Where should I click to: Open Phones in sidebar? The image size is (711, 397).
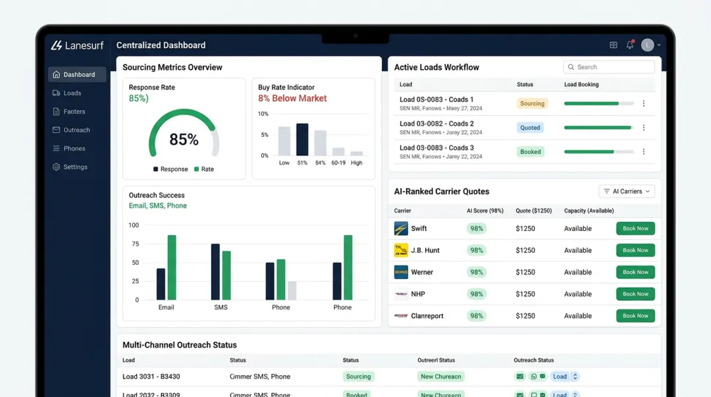click(74, 148)
